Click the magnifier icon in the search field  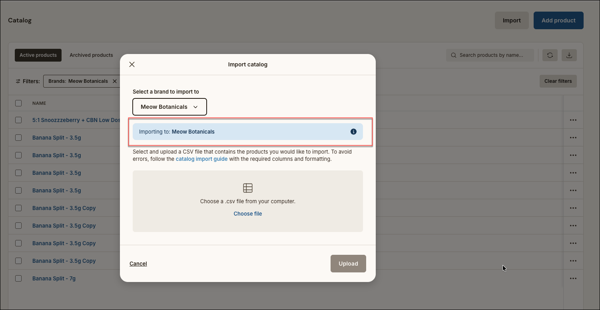coord(454,55)
